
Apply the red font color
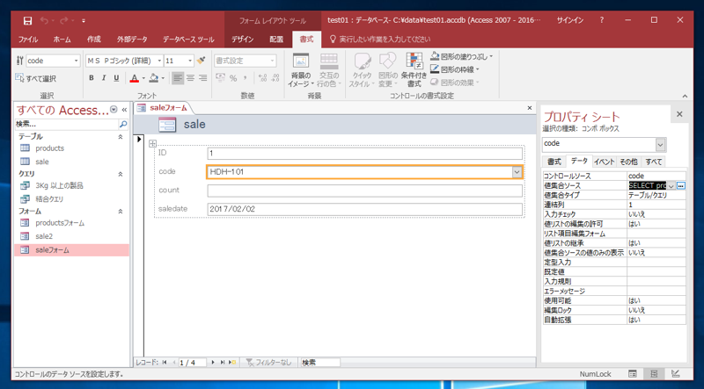click(x=135, y=78)
